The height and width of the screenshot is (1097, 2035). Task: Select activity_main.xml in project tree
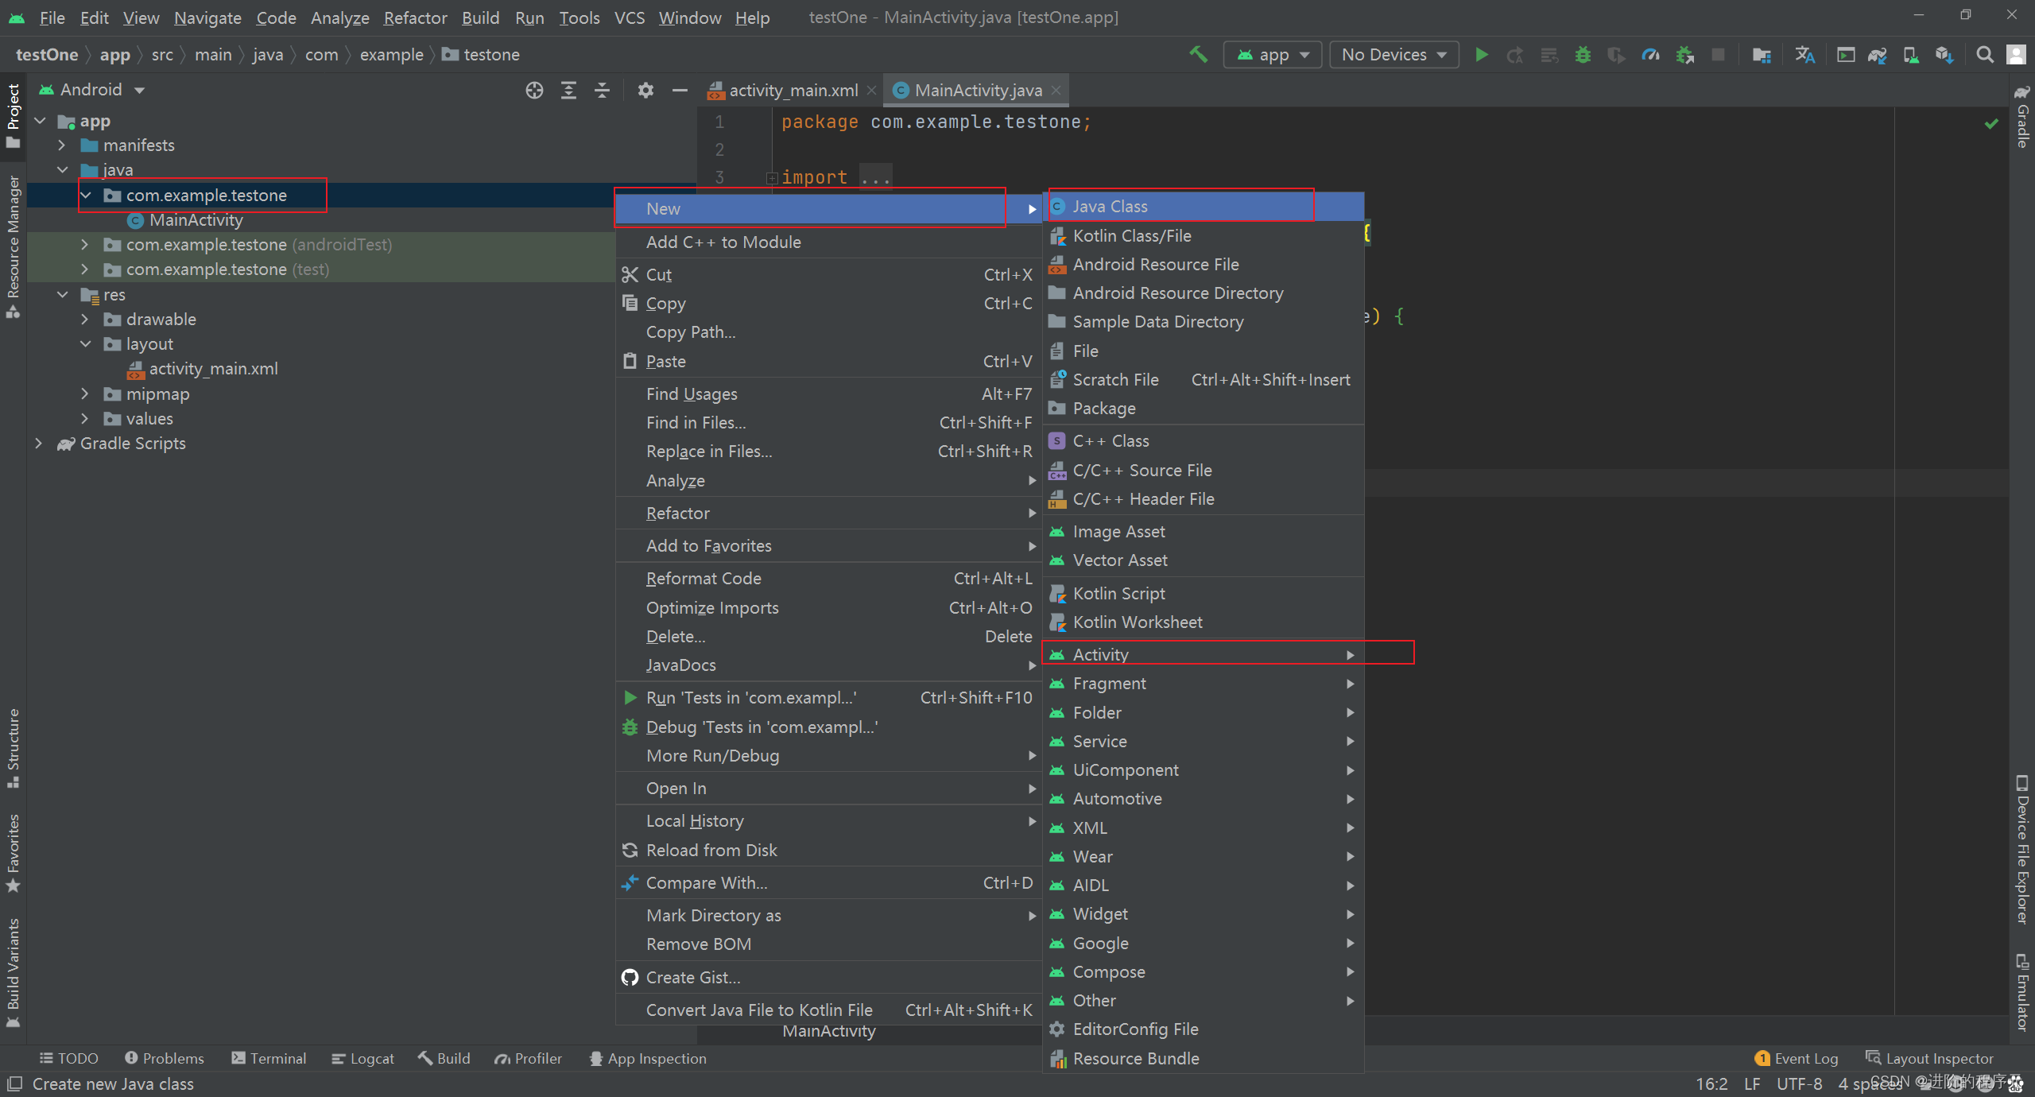[x=213, y=369]
